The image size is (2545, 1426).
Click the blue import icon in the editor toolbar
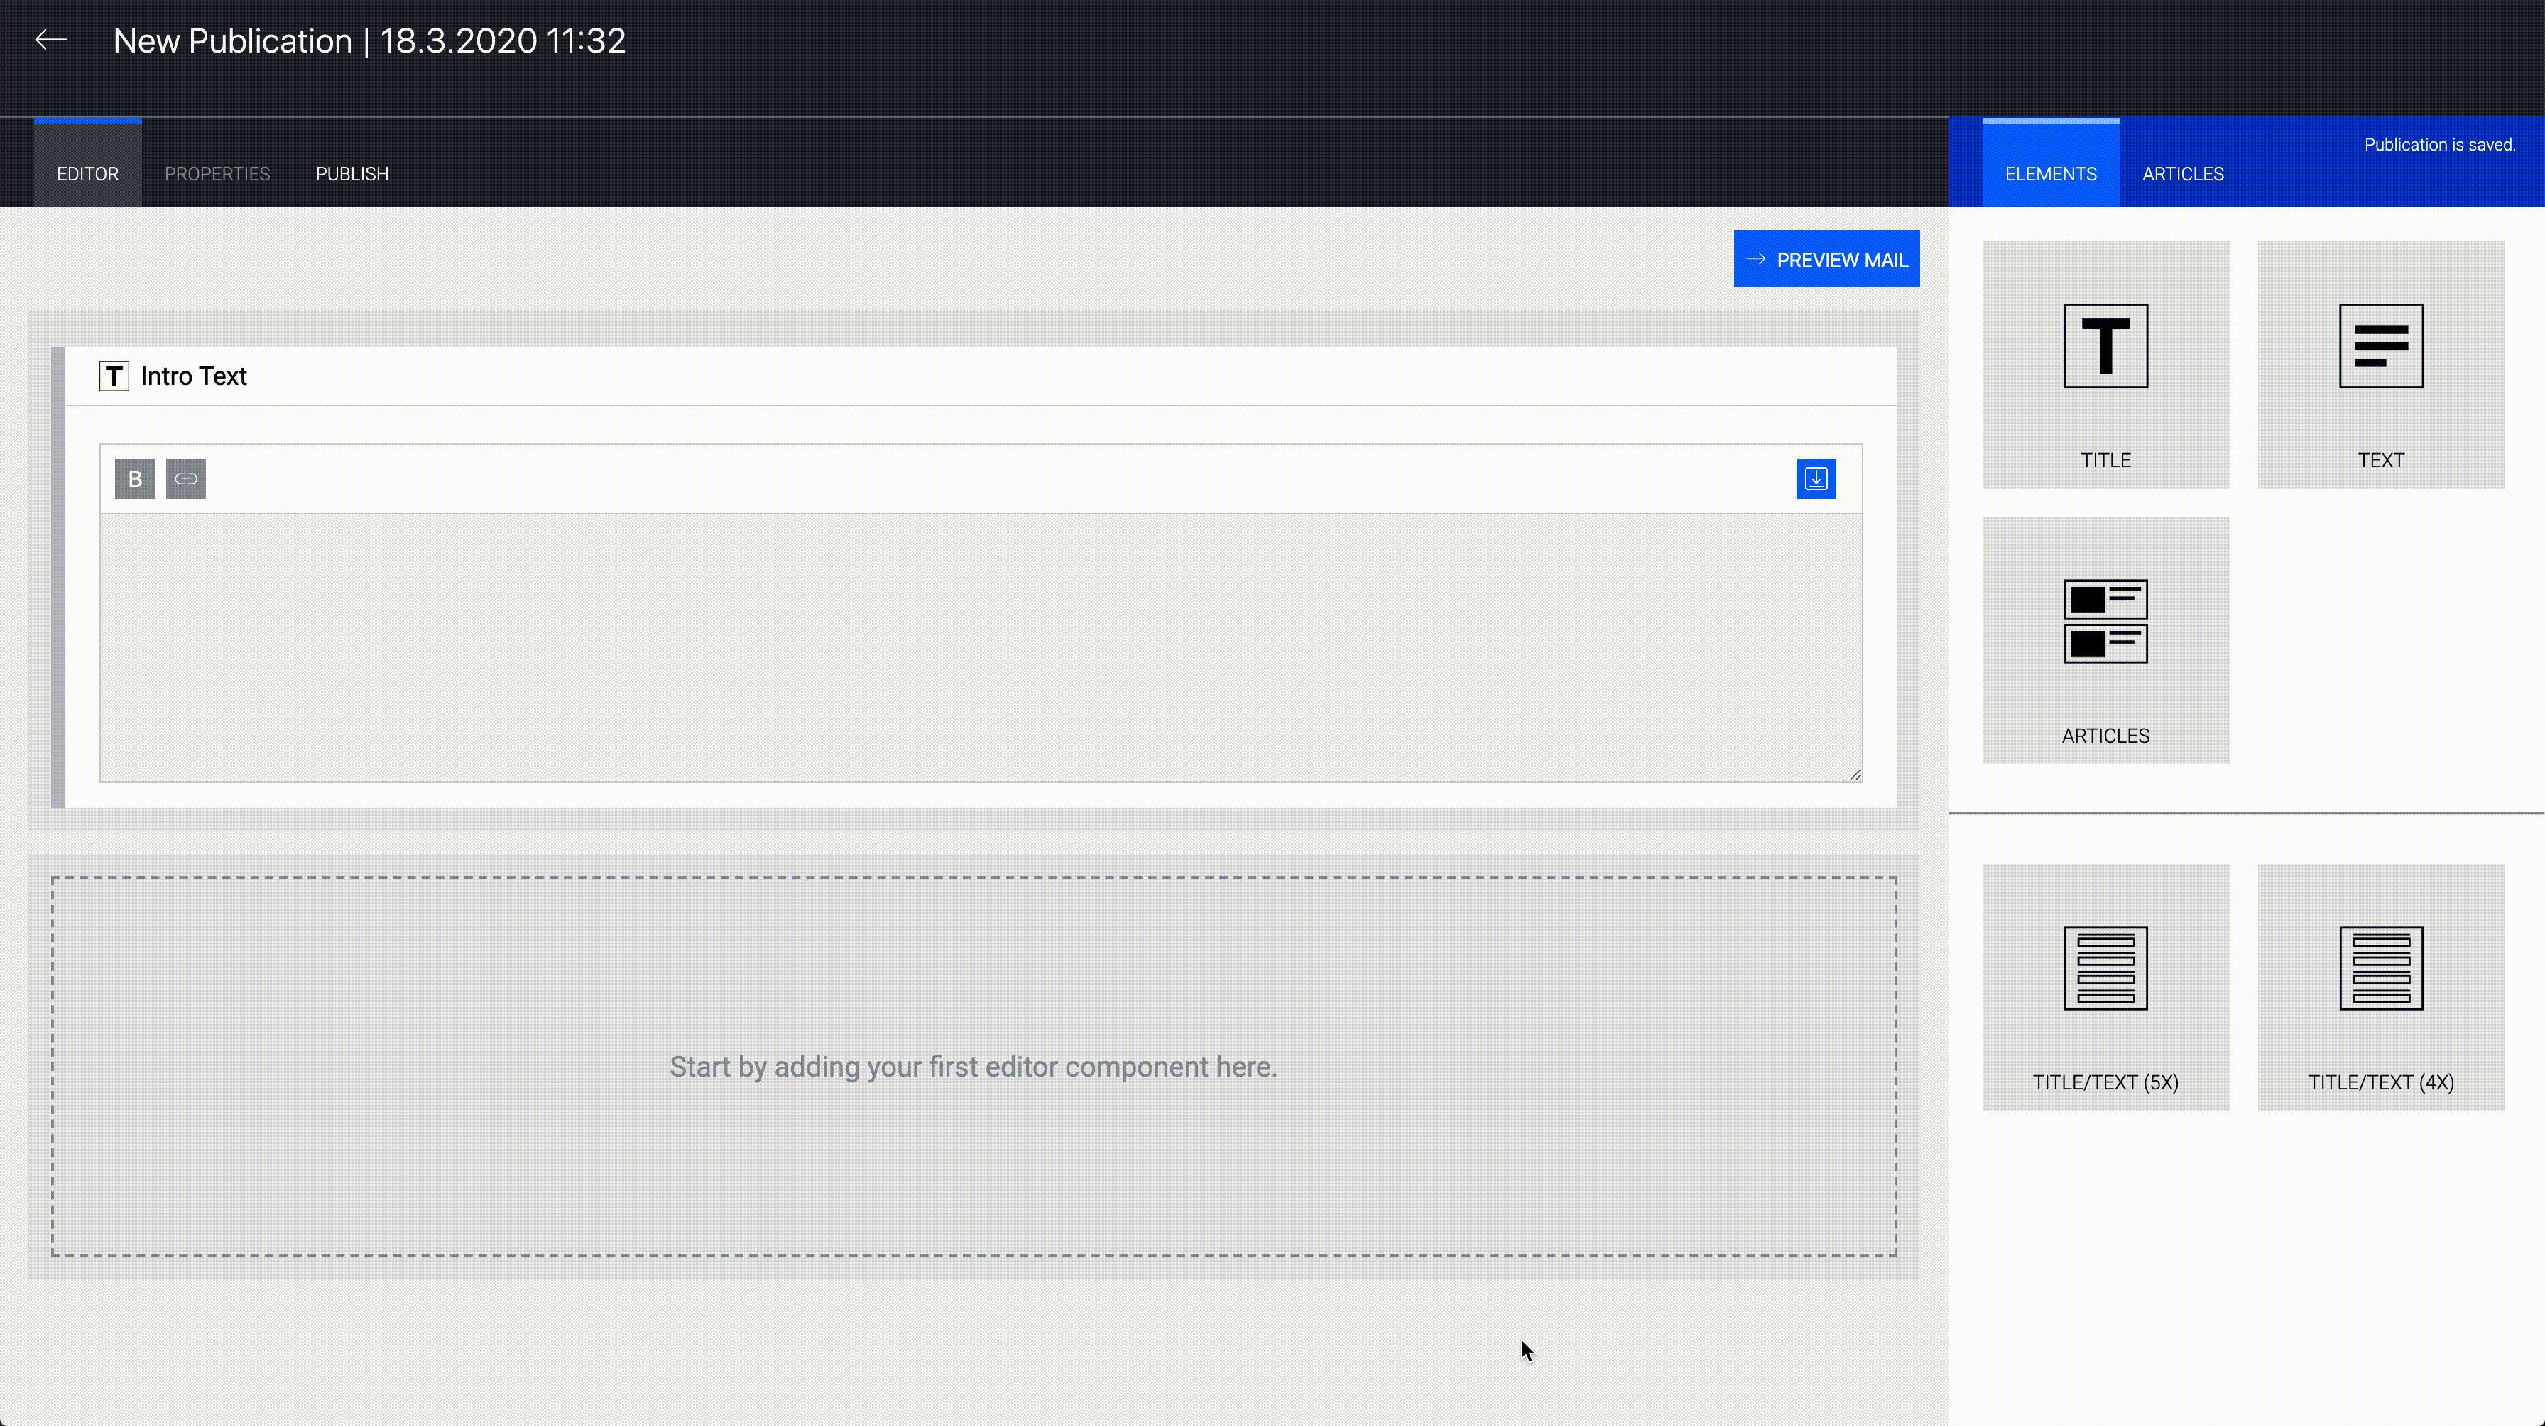1816,479
